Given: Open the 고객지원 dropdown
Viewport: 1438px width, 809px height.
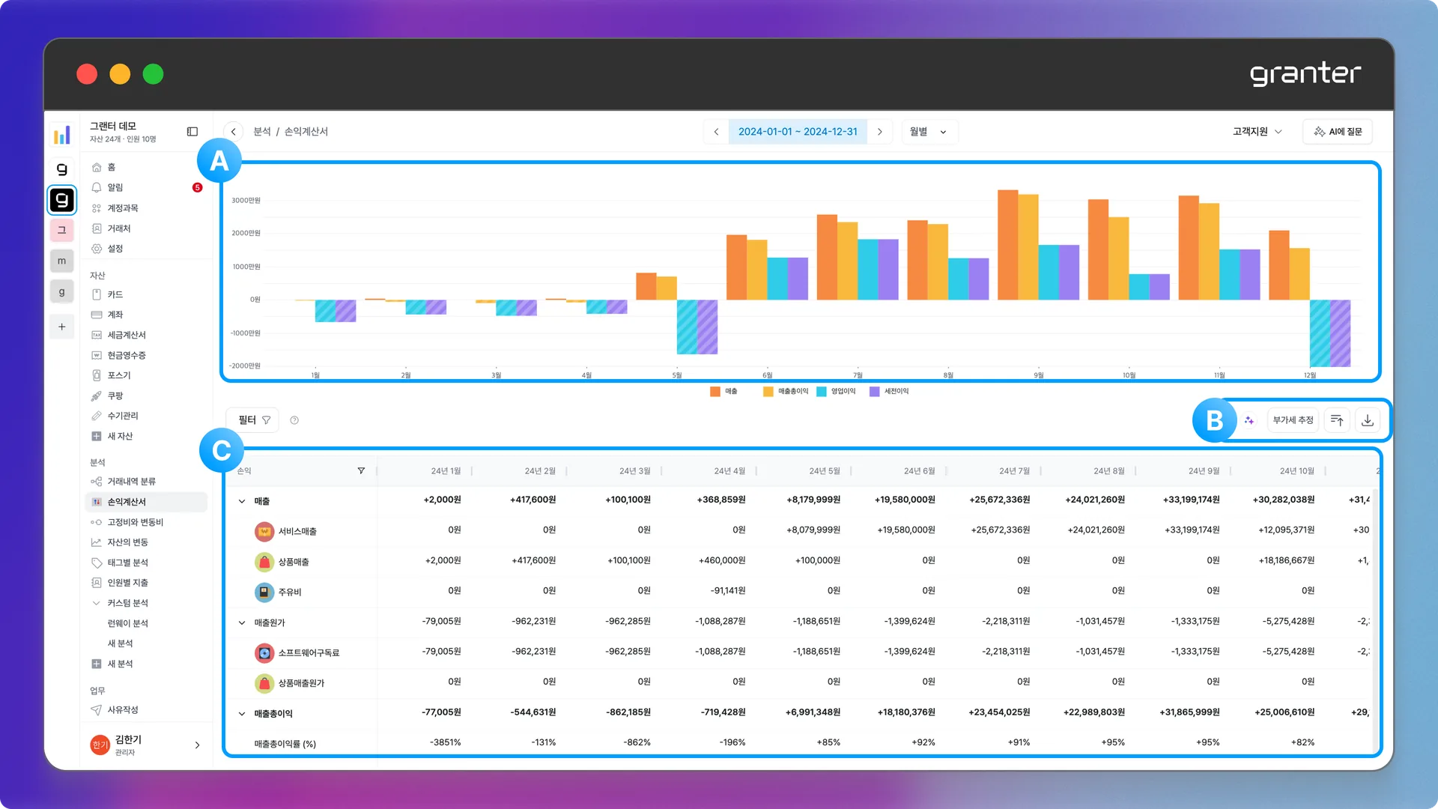Looking at the screenshot, I should pos(1258,132).
